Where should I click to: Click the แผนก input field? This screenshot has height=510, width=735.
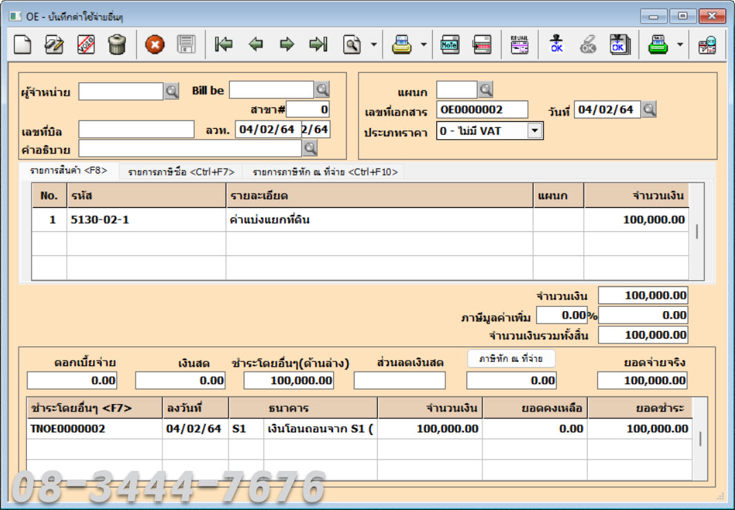tap(457, 89)
